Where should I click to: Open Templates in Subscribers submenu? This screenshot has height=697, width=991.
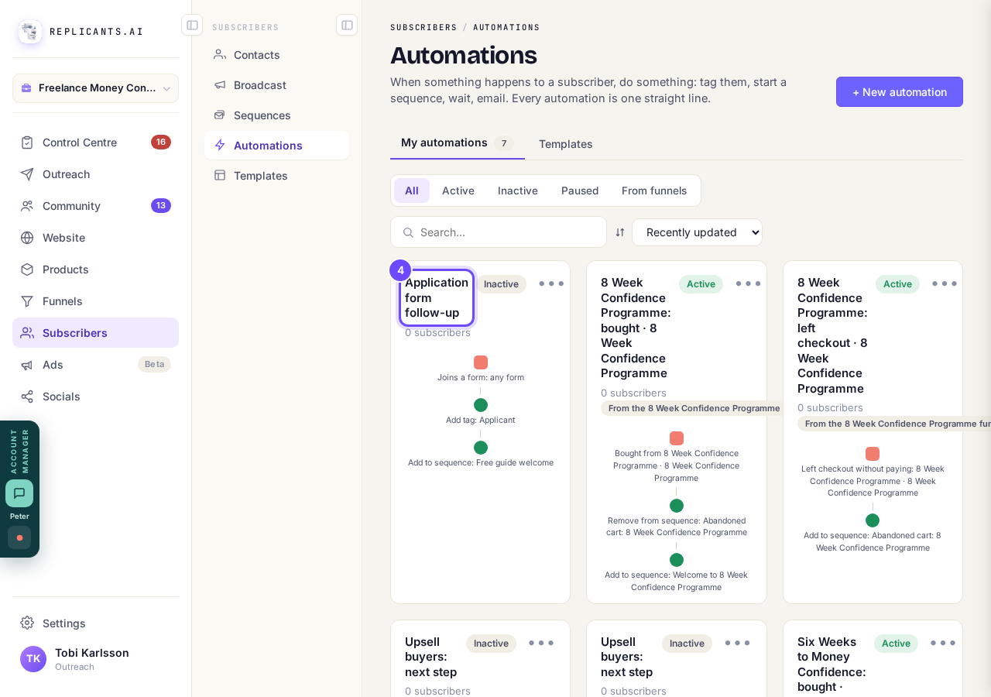click(x=276, y=176)
